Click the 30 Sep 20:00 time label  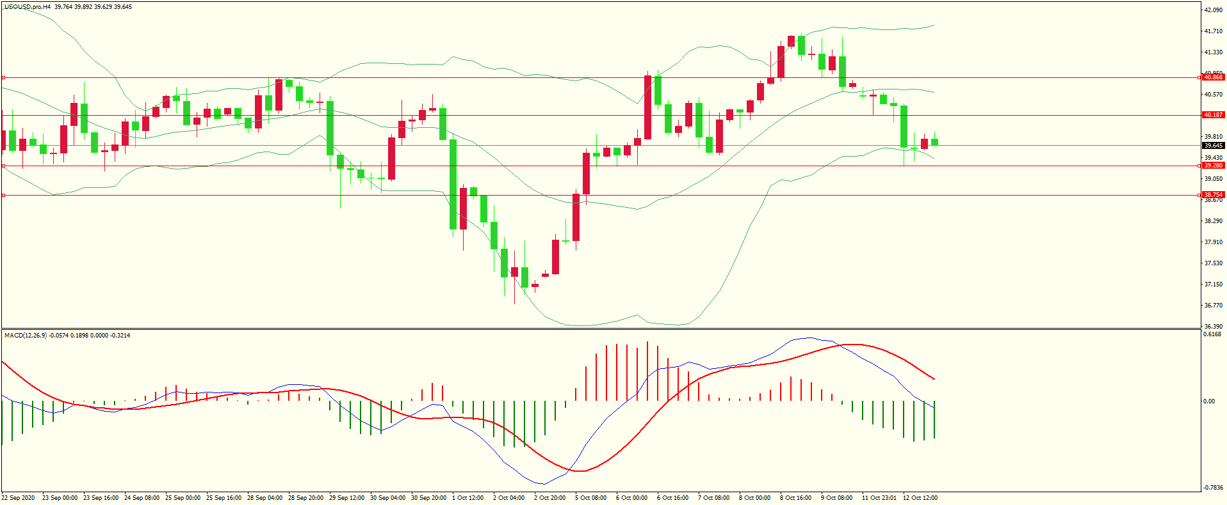coord(428,498)
